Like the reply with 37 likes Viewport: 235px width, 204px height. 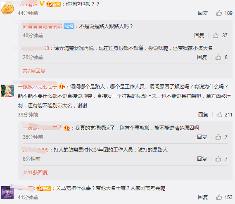coord(215,36)
